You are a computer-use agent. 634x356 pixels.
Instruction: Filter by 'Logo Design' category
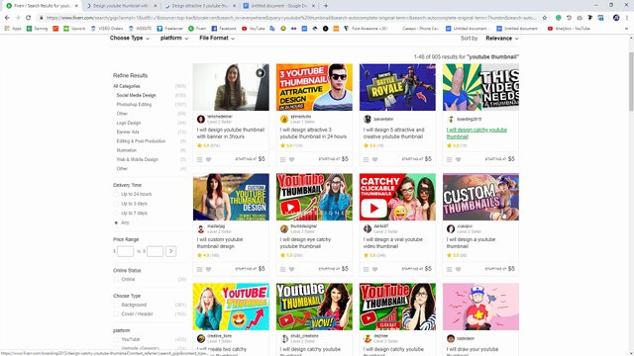129,123
